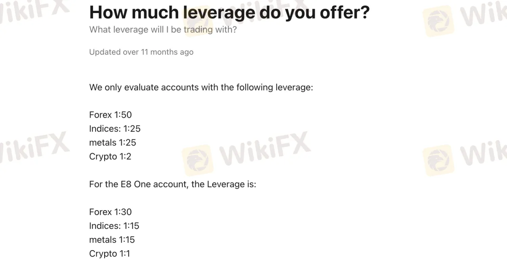Click the WikiFX lion logo at the right of the heading
This screenshot has height=264, width=507.
(438, 21)
